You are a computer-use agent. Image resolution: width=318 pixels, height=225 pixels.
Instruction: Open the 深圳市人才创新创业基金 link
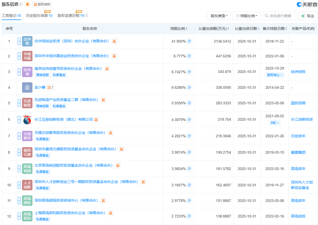point(302,185)
